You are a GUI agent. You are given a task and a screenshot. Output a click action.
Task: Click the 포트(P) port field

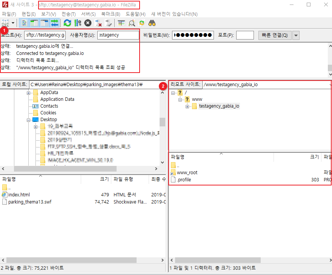245,35
